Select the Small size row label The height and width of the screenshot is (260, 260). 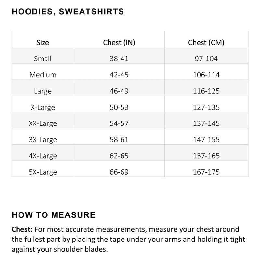43,59
